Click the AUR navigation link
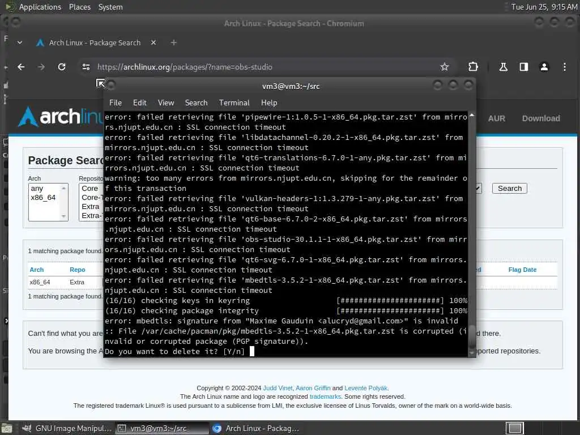This screenshot has width=580, height=435. pos(496,118)
